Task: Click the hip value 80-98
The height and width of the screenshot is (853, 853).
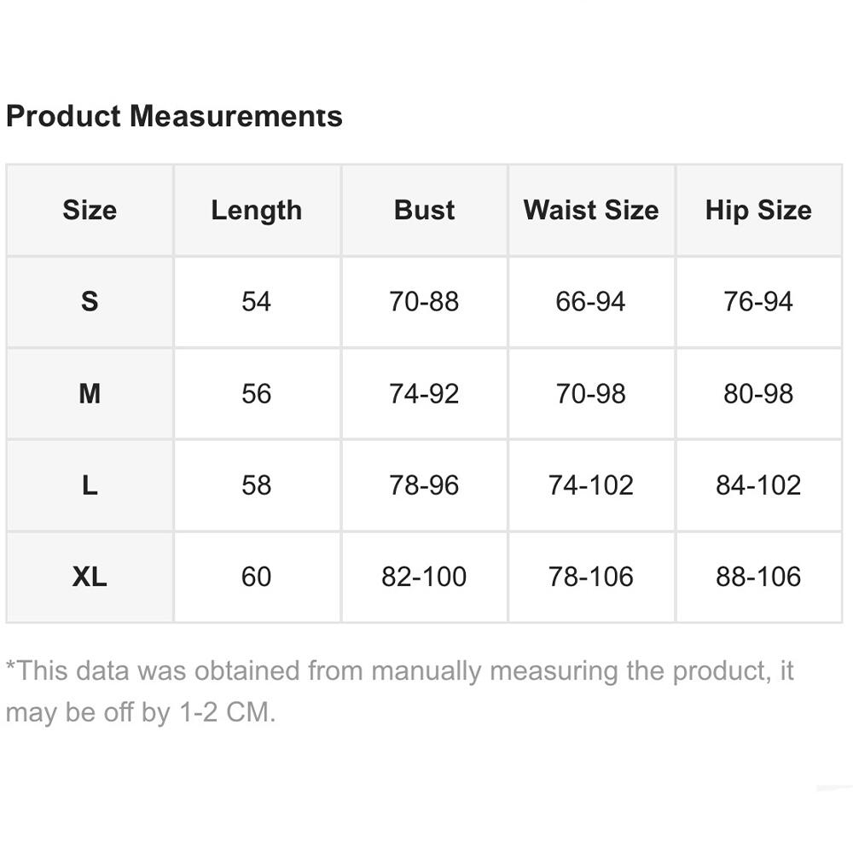Action: pos(758,393)
